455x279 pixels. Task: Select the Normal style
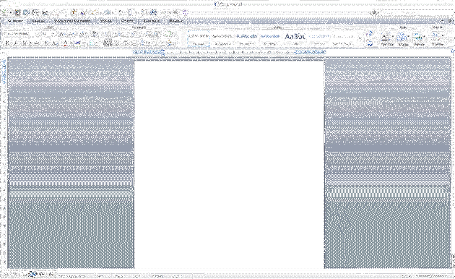pos(199,39)
